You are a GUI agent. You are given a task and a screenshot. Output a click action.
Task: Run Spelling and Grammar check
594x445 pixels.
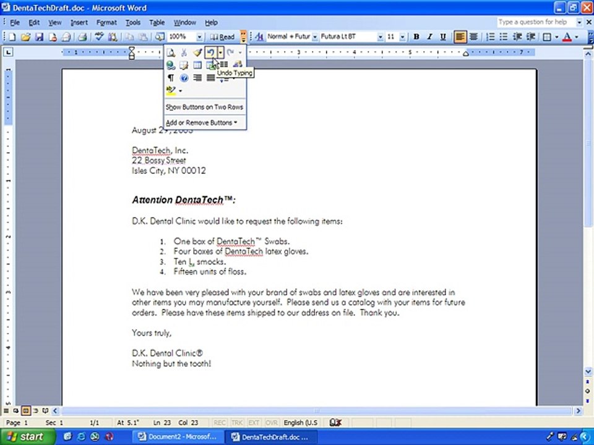[100, 36]
